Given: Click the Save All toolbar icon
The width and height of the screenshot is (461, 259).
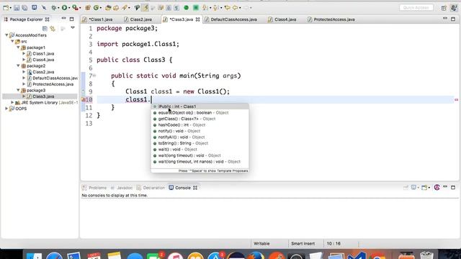Looking at the screenshot, I should point(24,8).
